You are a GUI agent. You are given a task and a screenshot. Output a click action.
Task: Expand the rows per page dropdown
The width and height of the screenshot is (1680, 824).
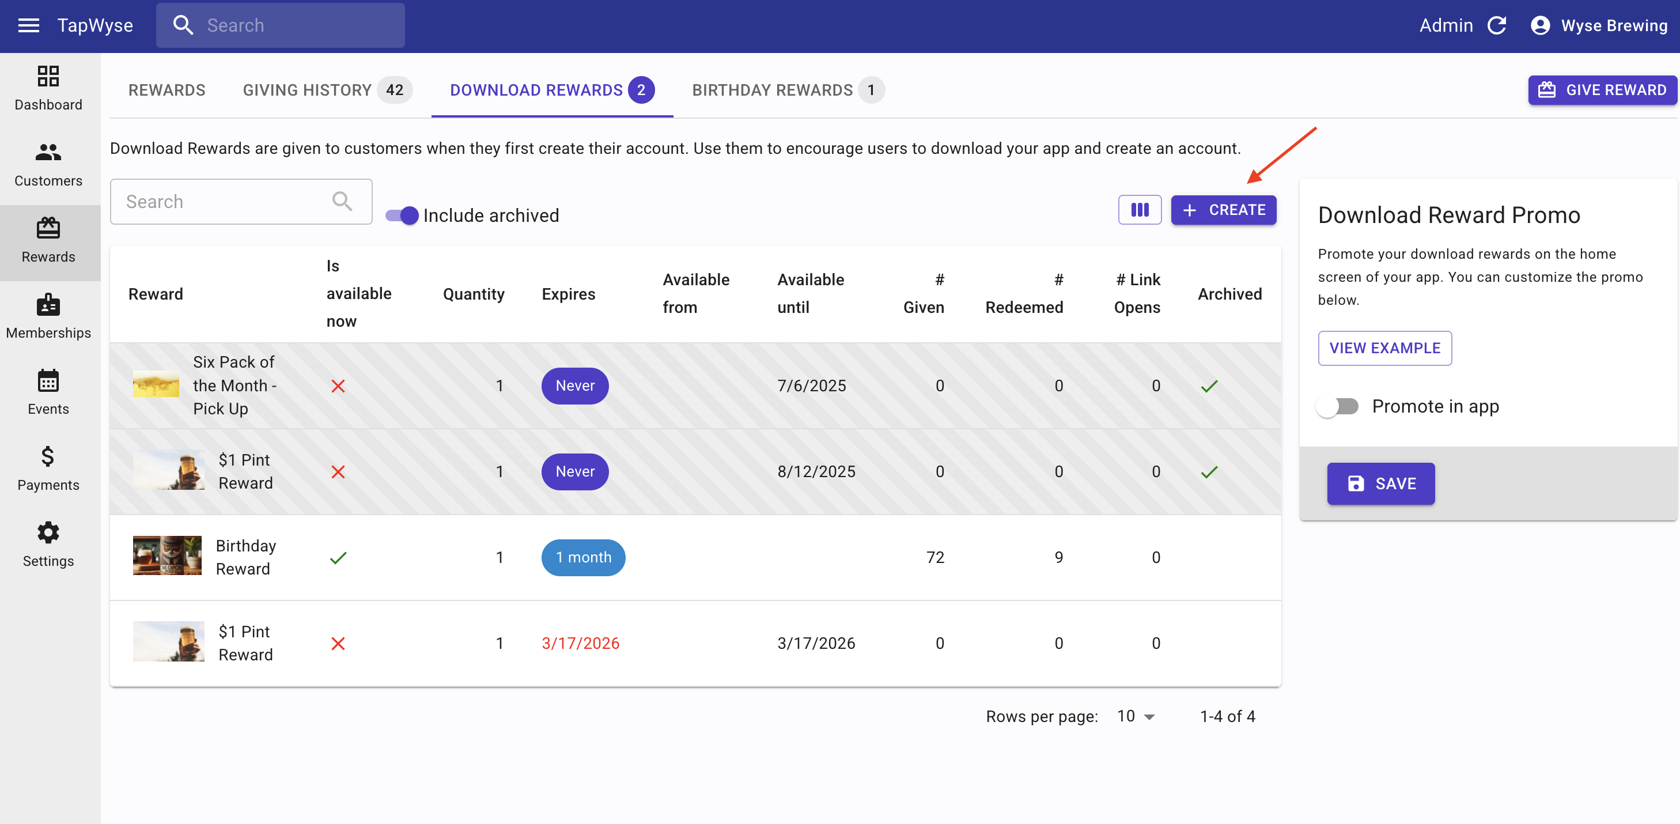click(1136, 716)
